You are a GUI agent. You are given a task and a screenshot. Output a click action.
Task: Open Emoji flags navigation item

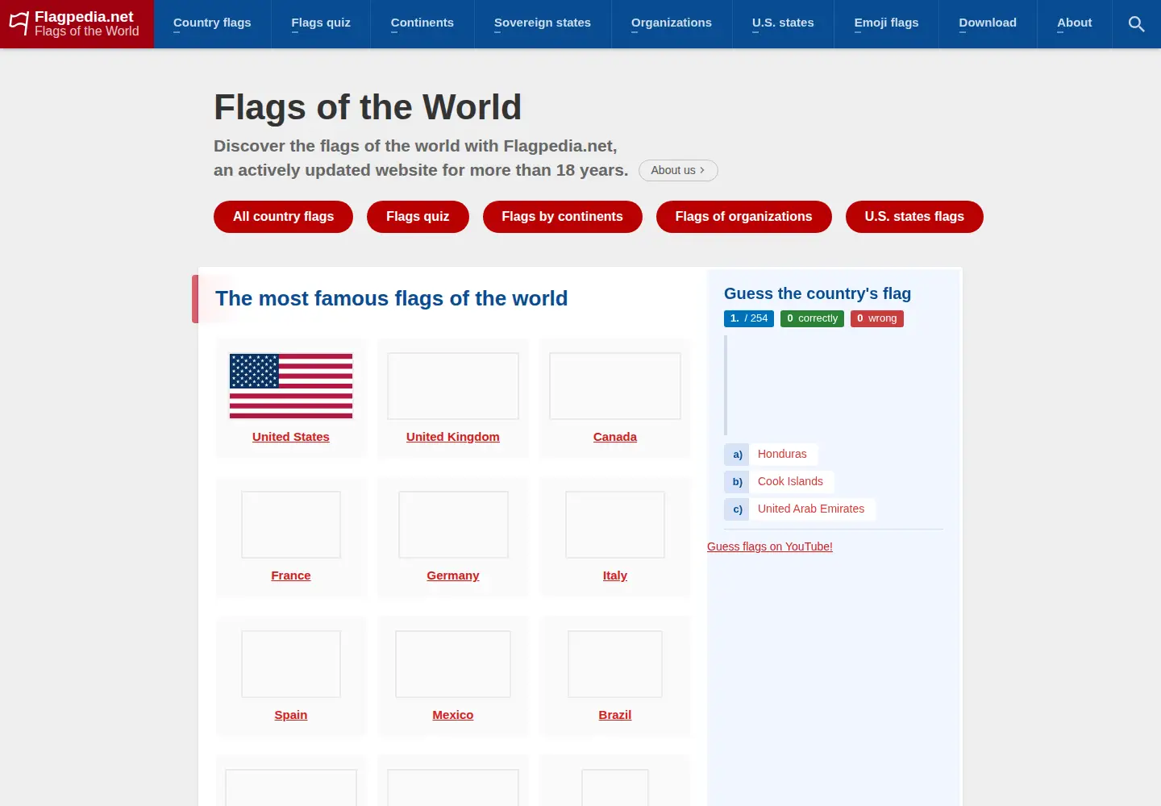coord(886,23)
